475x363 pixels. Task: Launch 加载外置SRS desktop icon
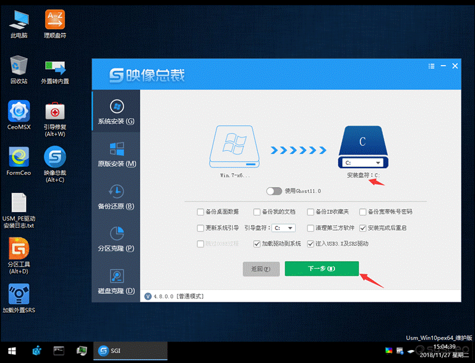pyautogui.click(x=19, y=299)
